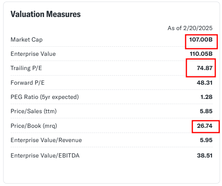Select the 5.95 EV/Revenue value

click(x=206, y=140)
